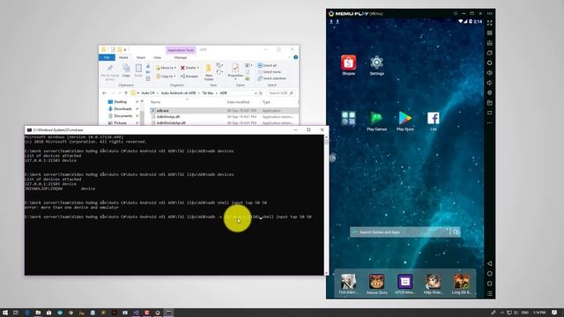Screen dimensions: 564x317
Task: Tap Android back button in MEmu sidebar
Action: [x=490, y=263]
